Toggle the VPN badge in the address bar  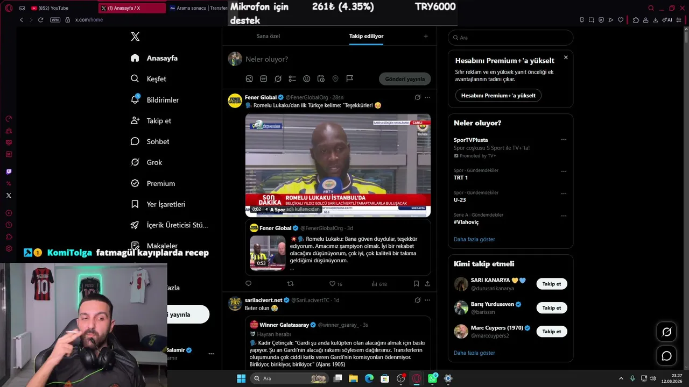point(55,20)
